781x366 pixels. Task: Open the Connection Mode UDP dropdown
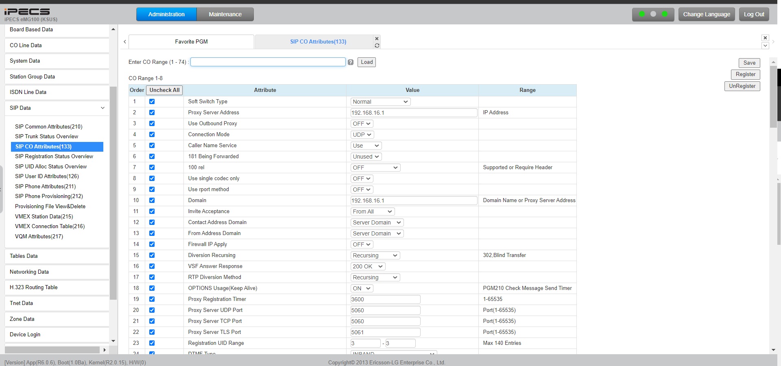click(362, 135)
